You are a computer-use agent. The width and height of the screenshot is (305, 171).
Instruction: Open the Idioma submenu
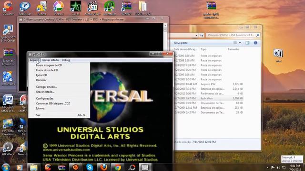pyautogui.click(x=59, y=108)
